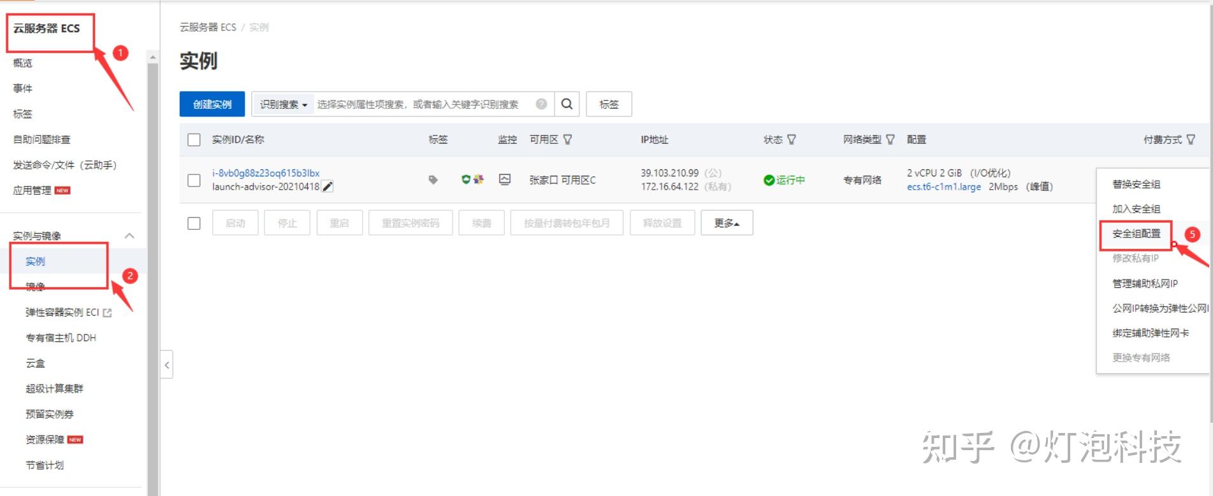This screenshot has width=1213, height=496.
Task: Click the disabled 修改私有IP menu entry
Action: tap(1136, 258)
